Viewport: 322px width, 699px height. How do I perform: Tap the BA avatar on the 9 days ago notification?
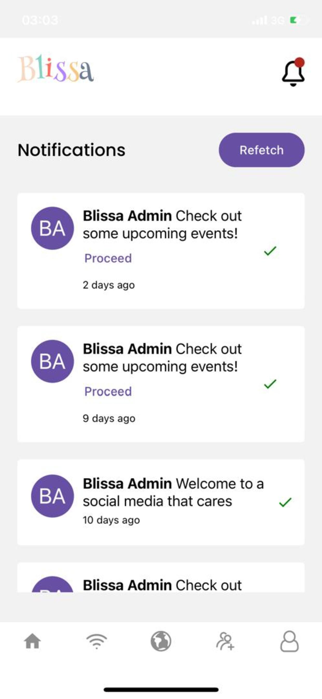pos(53,361)
